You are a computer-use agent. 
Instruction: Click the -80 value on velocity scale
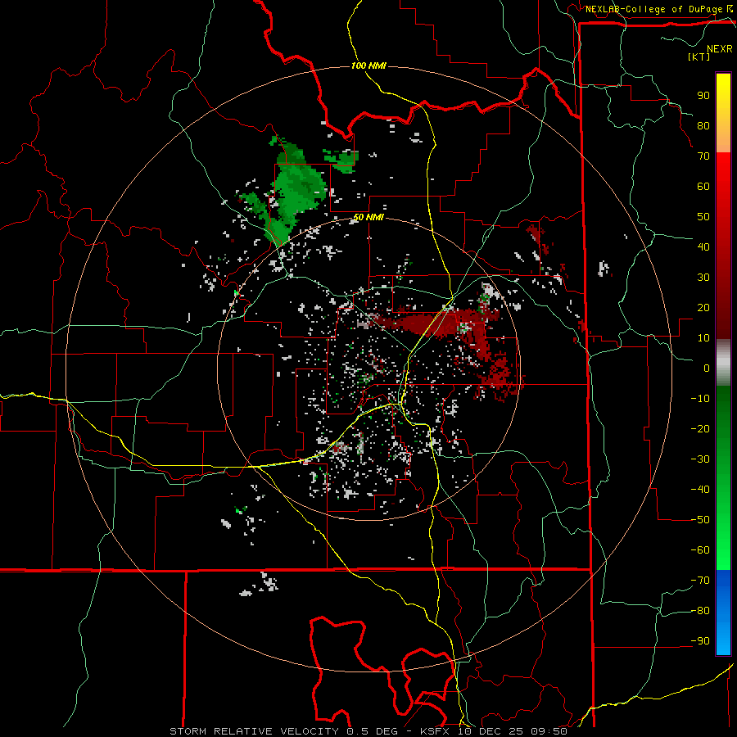tap(700, 611)
